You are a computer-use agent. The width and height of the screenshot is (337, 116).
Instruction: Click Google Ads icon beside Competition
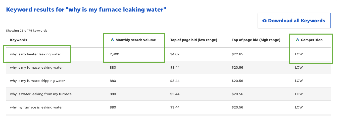[298, 40]
